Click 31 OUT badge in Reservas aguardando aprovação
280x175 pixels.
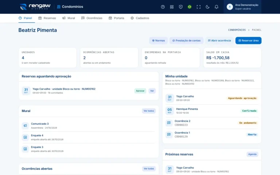[26, 91]
